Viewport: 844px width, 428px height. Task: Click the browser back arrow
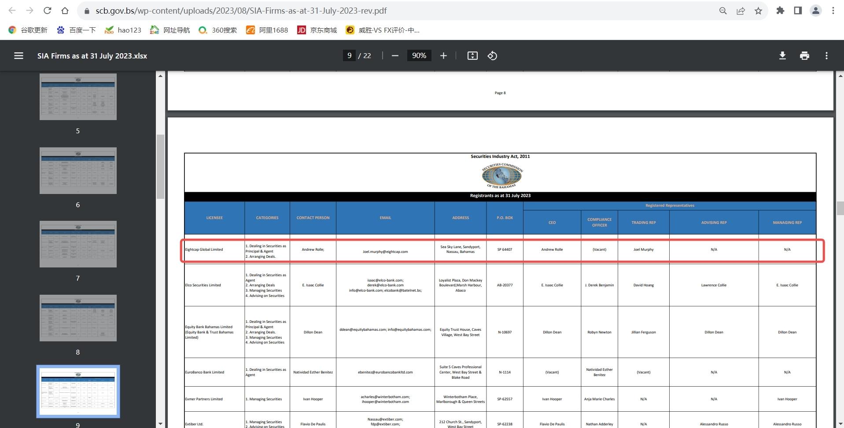(x=12, y=11)
